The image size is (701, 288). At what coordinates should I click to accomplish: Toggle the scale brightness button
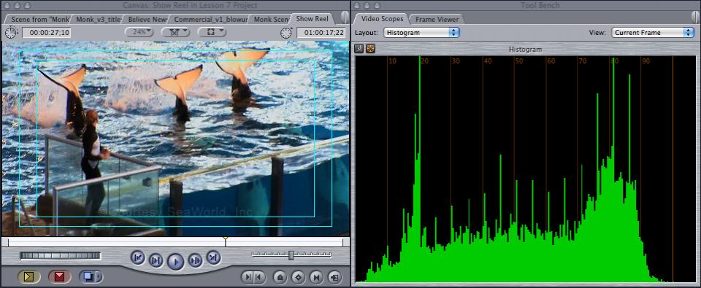(x=370, y=48)
